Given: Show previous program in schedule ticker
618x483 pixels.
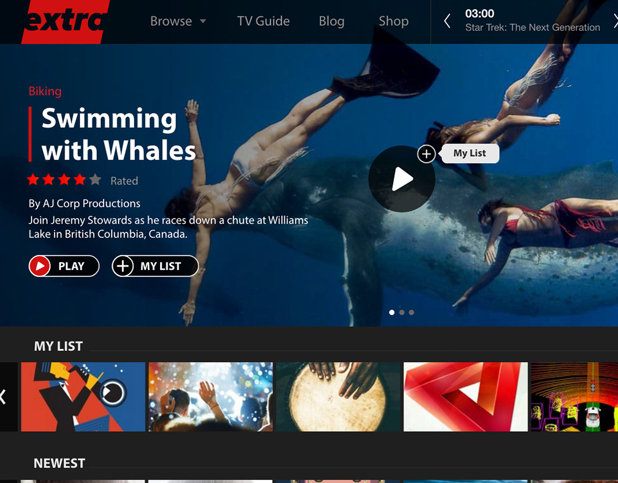Looking at the screenshot, I should 447,21.
